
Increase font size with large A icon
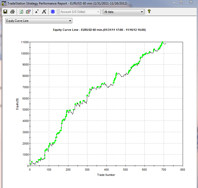tap(44, 12)
